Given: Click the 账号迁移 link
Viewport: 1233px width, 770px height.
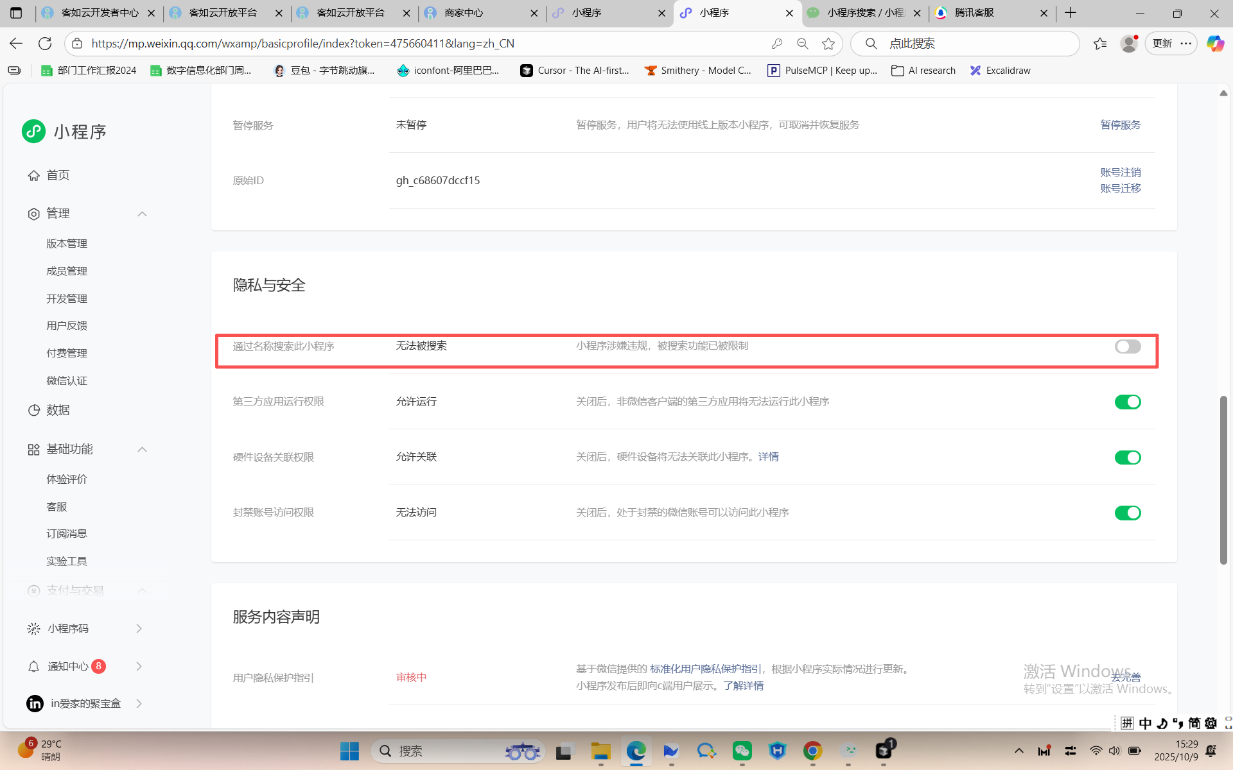Looking at the screenshot, I should [x=1120, y=189].
